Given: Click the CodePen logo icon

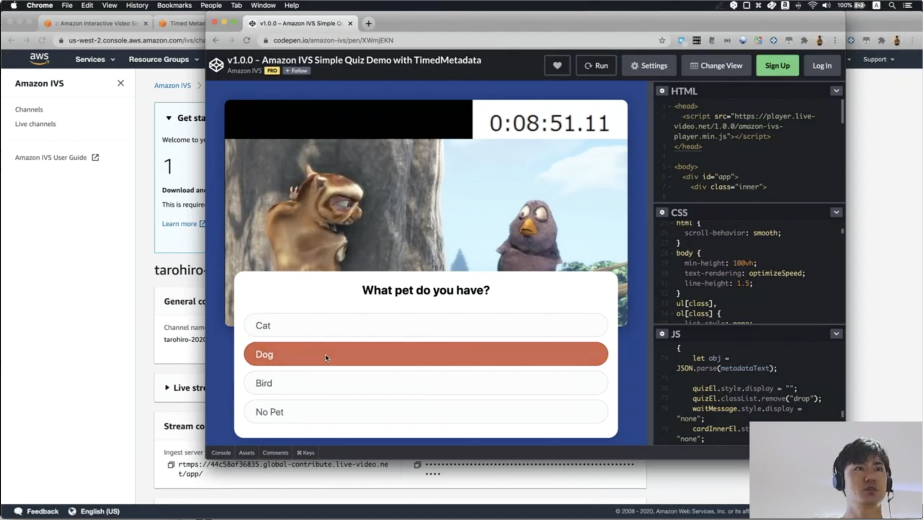Looking at the screenshot, I should pyautogui.click(x=217, y=65).
